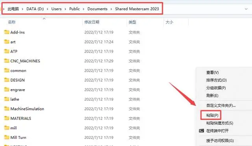
Task: Expand chevron after 此电脑 in breadcrumb
Action: [22, 9]
